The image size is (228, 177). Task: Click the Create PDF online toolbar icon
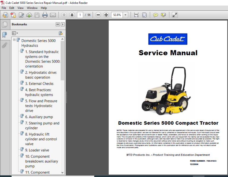5,15
